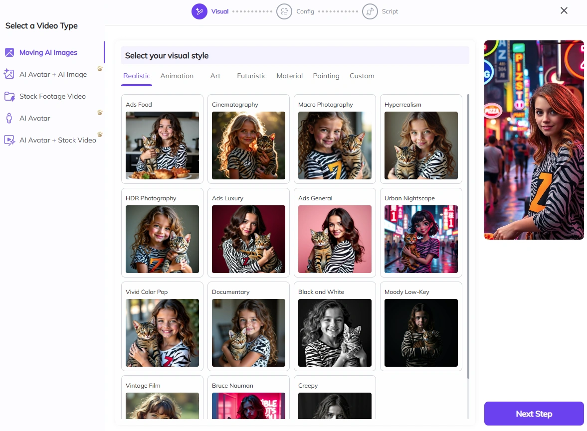587x431 pixels.
Task: Click the Config step label
Action: point(305,11)
